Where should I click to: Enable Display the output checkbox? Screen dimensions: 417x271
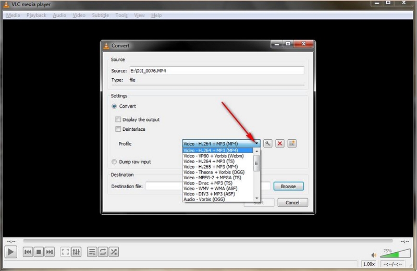pyautogui.click(x=118, y=119)
